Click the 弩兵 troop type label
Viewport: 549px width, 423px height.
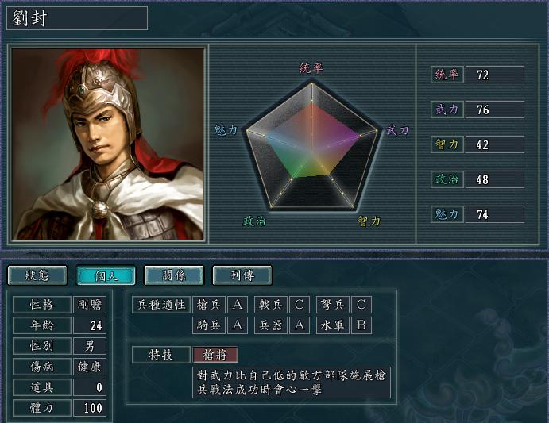tap(332, 305)
